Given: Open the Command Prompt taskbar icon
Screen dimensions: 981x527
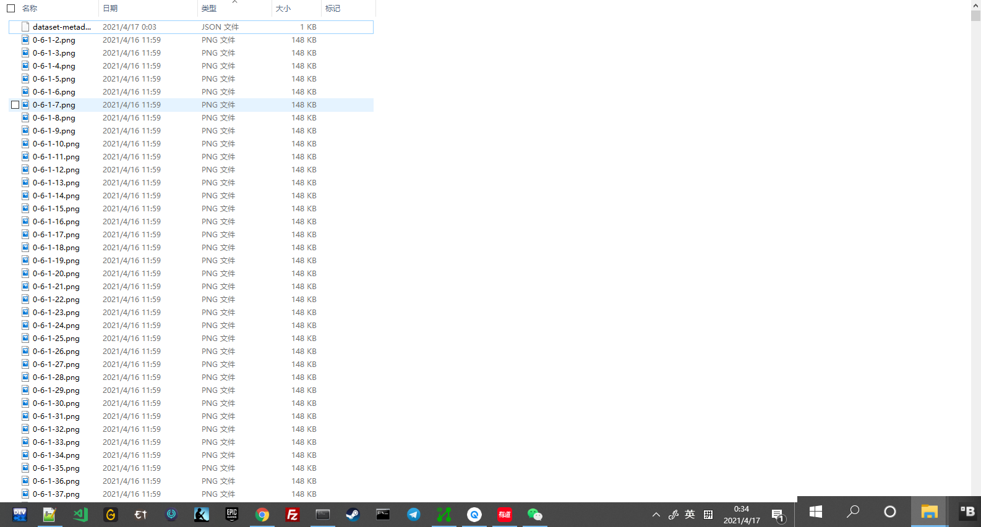Looking at the screenshot, I should pos(383,514).
